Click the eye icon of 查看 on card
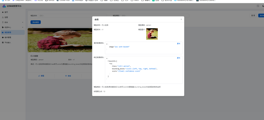The width and height of the screenshot is (264, 120). 66,76
